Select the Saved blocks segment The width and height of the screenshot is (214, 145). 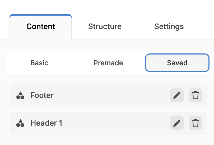click(177, 63)
